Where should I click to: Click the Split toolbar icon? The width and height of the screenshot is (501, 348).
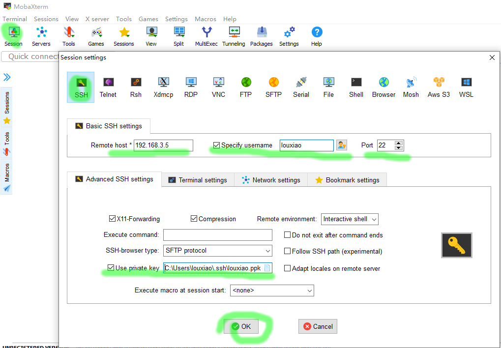pos(179,37)
